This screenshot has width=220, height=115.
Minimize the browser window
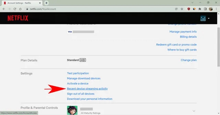click(200, 3)
